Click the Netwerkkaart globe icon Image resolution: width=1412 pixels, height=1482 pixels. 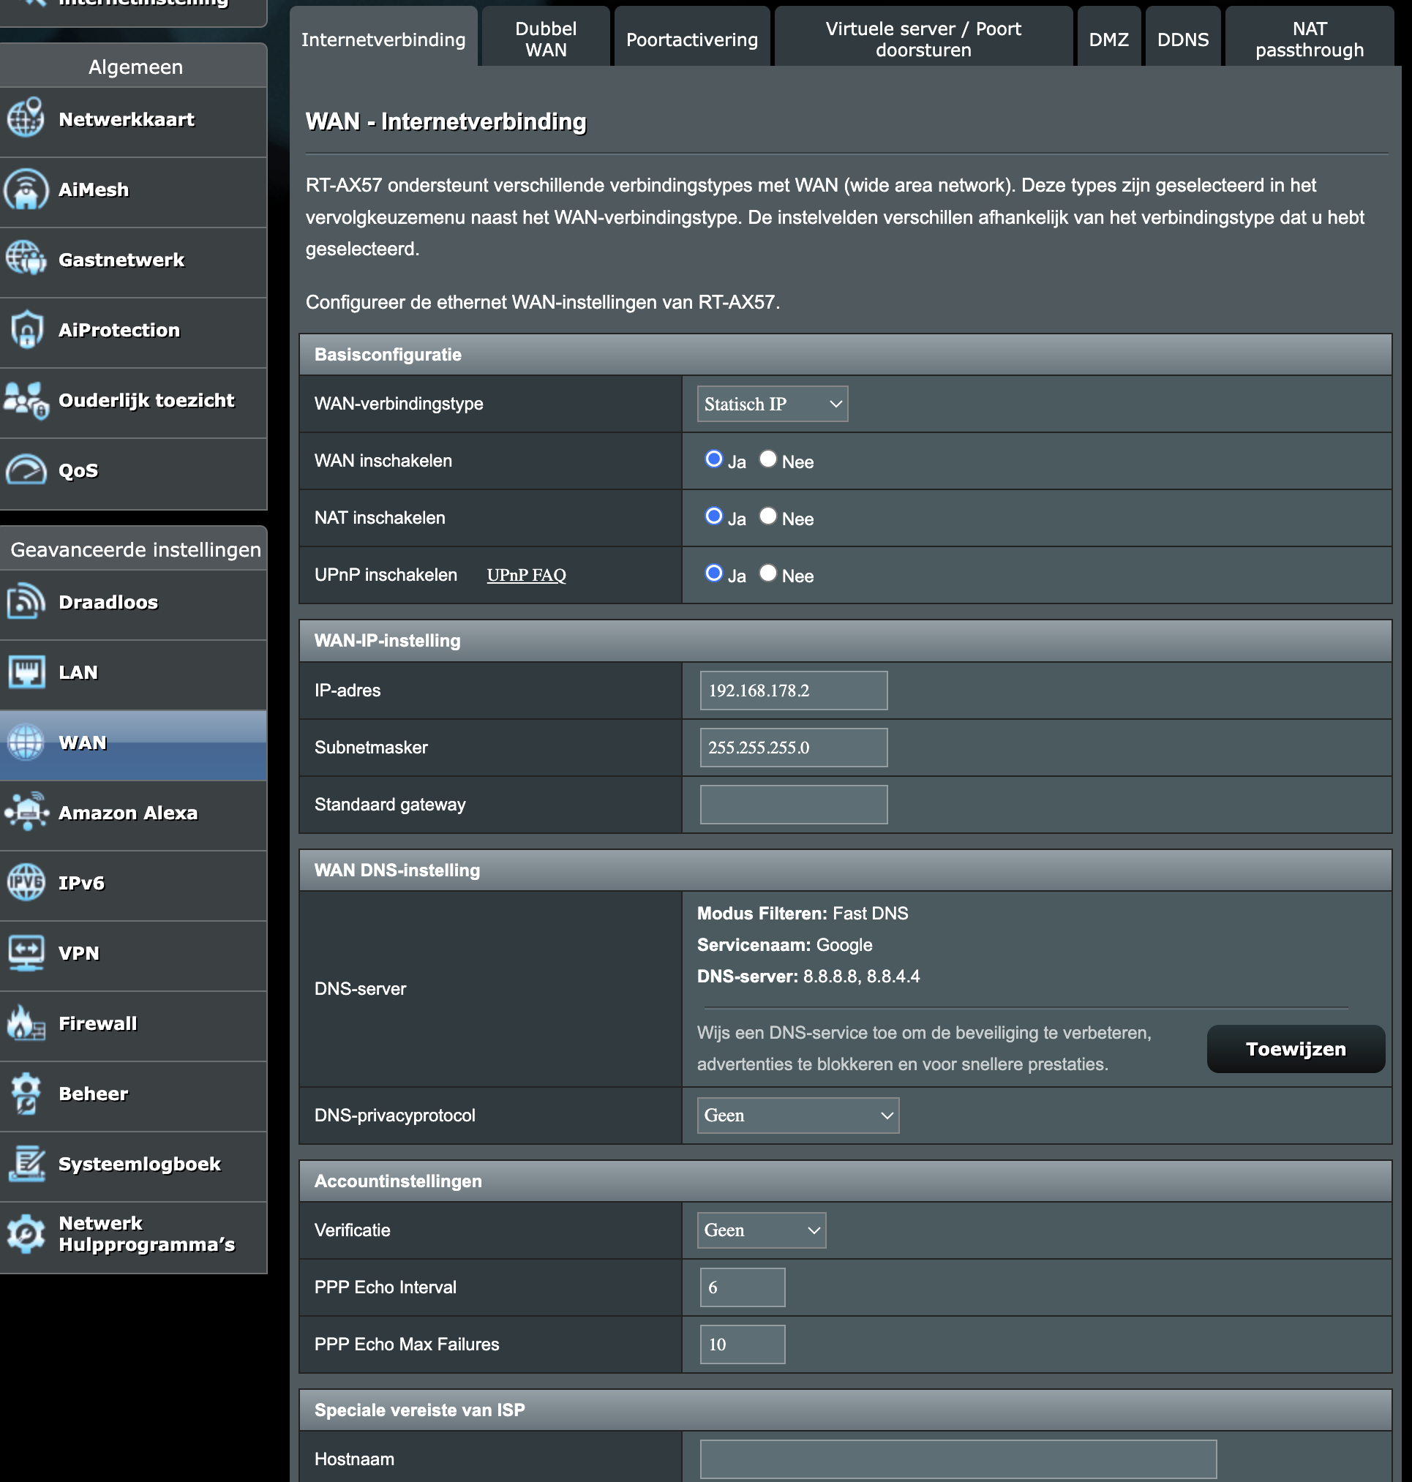click(x=26, y=119)
